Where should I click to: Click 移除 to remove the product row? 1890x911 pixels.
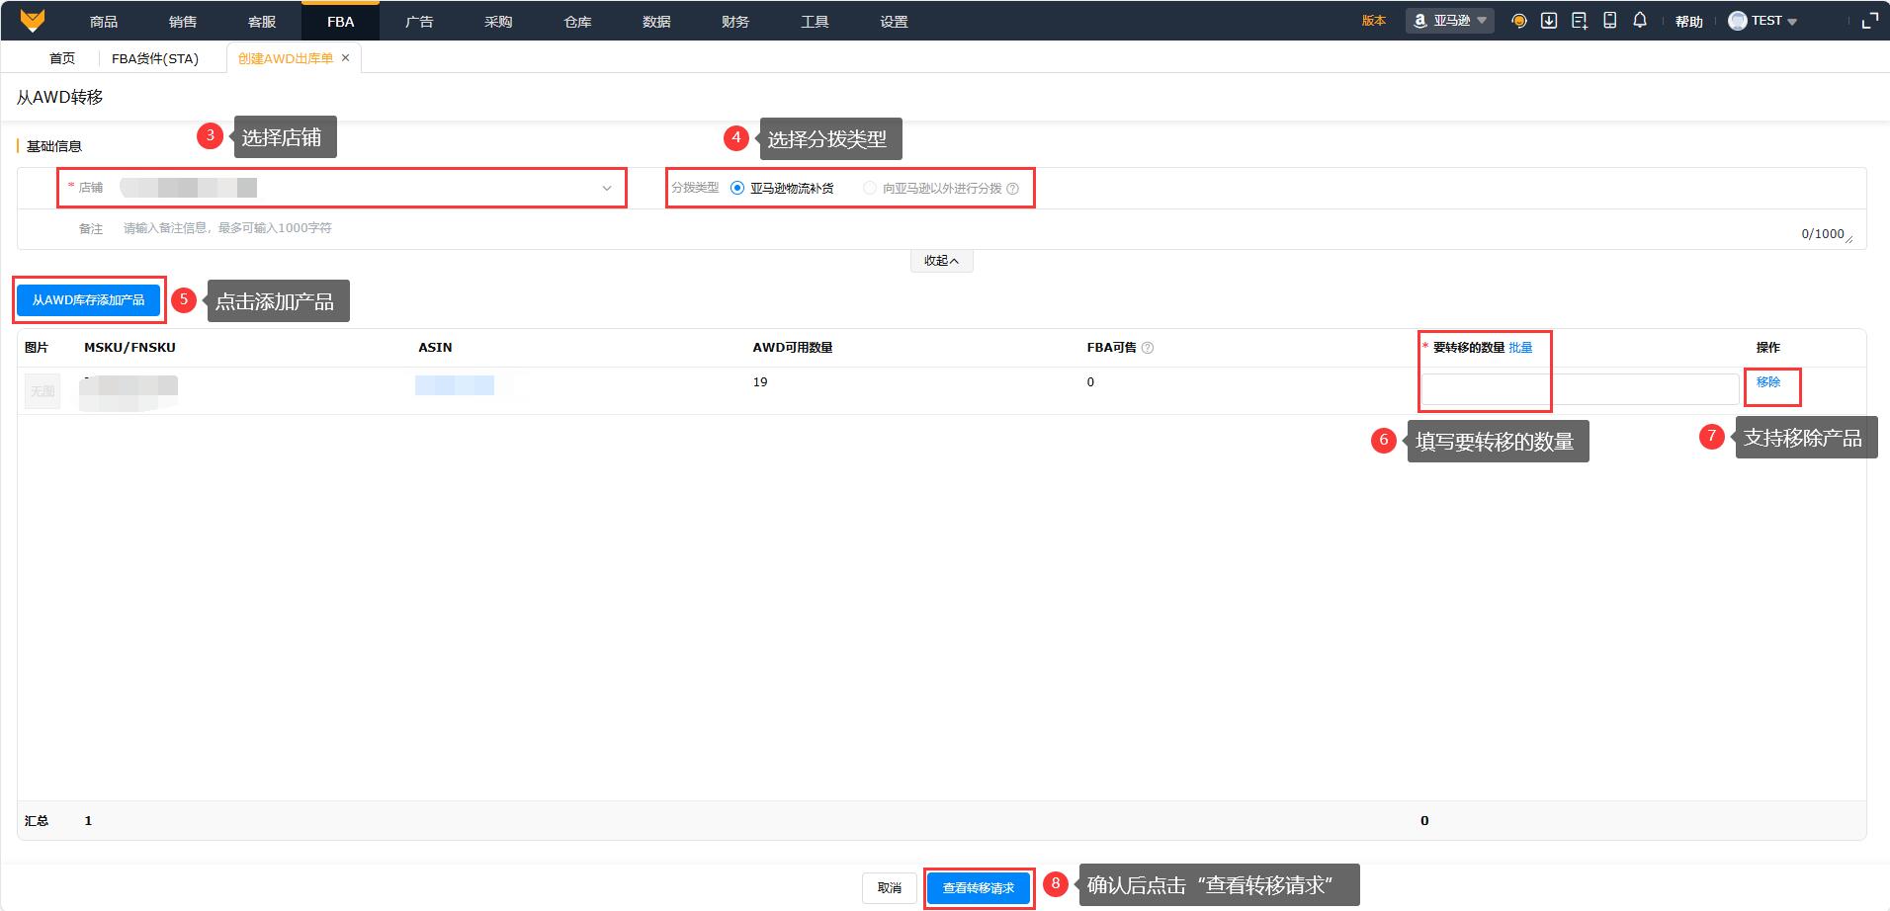[1768, 382]
